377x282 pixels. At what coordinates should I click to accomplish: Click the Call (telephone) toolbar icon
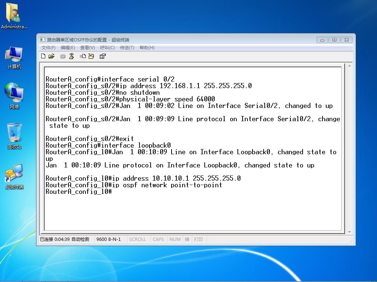63,56
